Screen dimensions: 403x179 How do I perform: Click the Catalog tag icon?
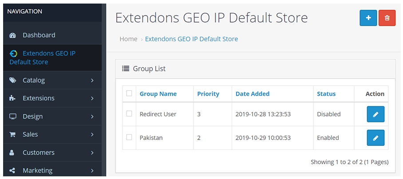(12, 80)
